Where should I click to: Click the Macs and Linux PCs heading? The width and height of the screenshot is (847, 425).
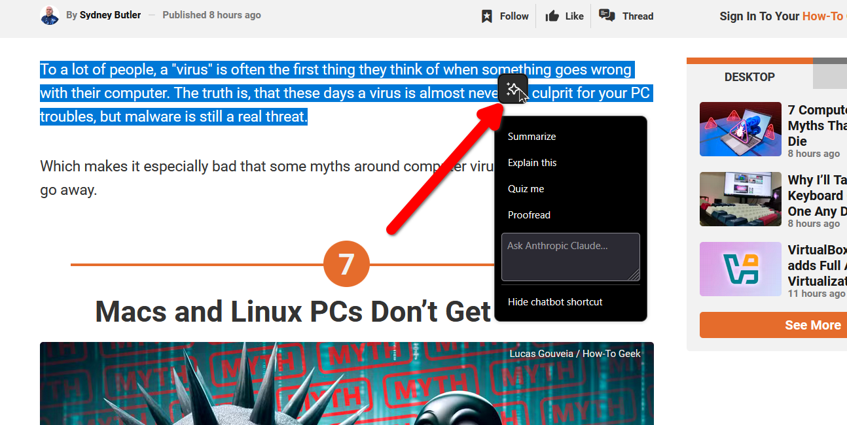[x=293, y=312]
